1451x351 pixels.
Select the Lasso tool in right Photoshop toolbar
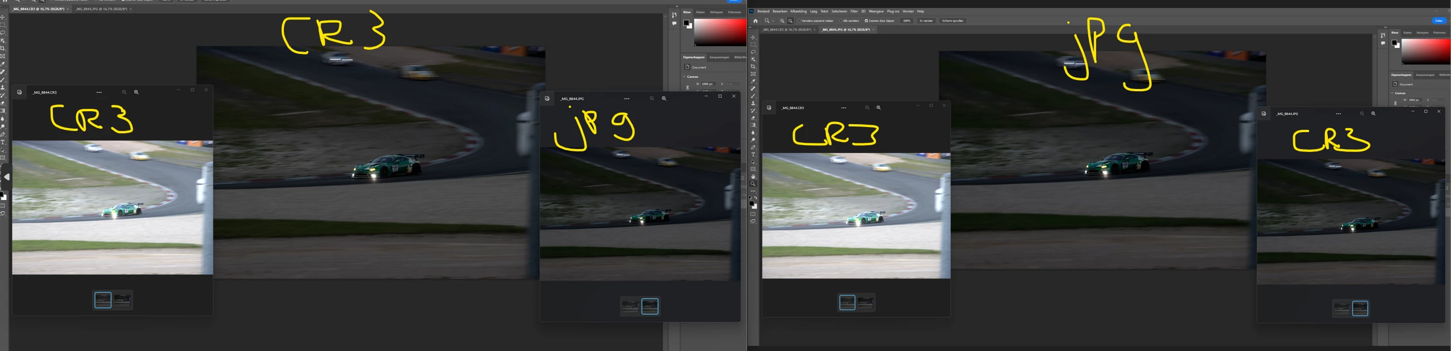click(x=753, y=52)
